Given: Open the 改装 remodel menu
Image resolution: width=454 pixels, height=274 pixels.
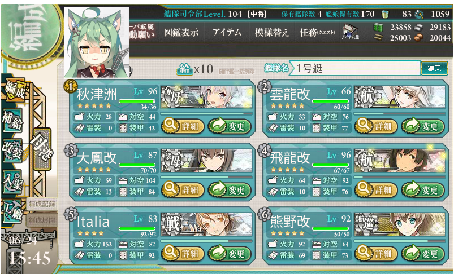Looking at the screenshot, I should [11, 151].
